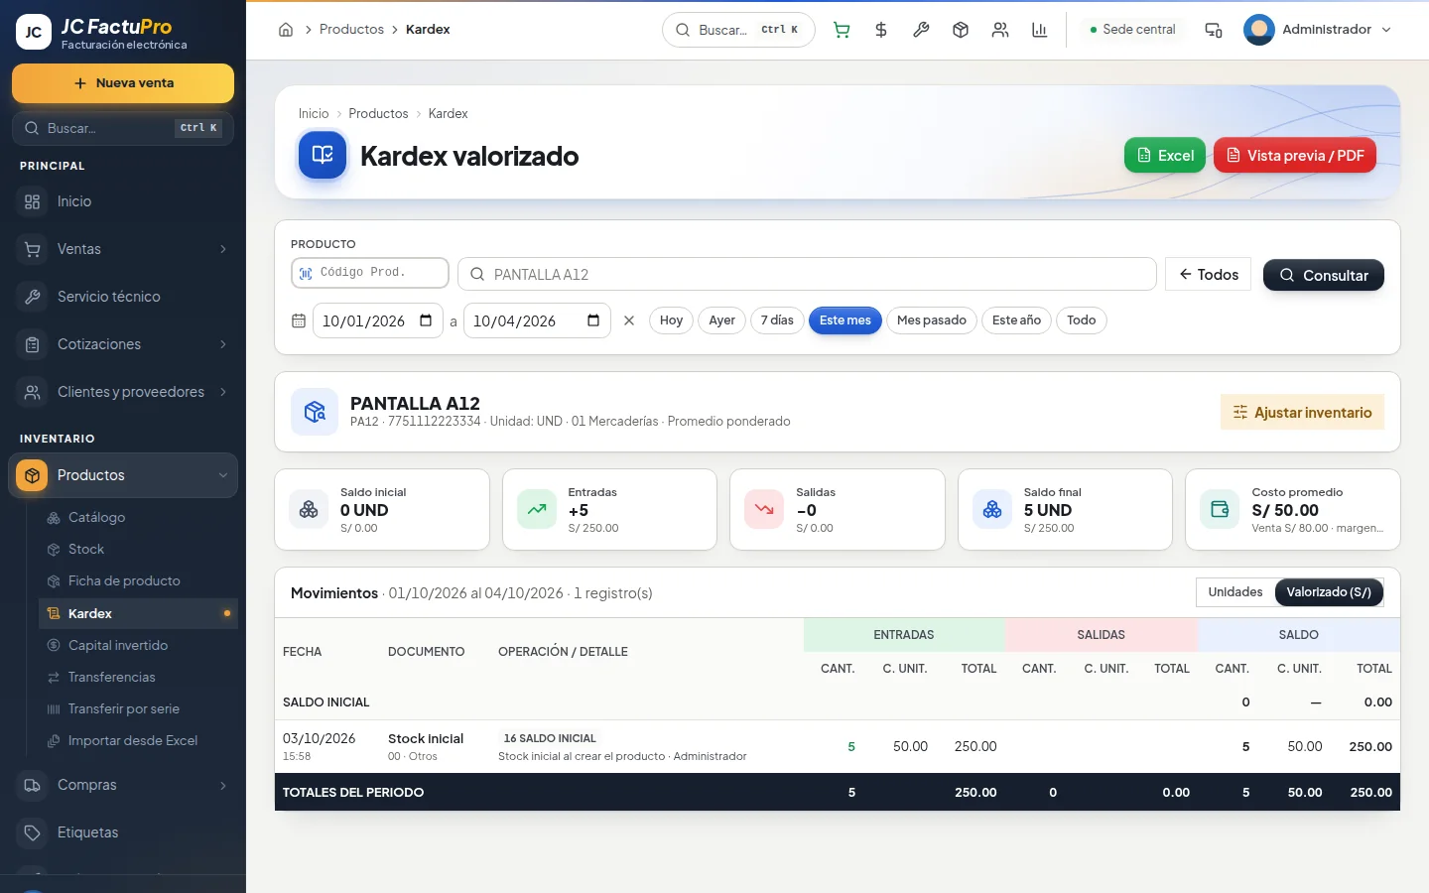Click the Código Prod. input field
The image size is (1429, 893).
[370, 273]
